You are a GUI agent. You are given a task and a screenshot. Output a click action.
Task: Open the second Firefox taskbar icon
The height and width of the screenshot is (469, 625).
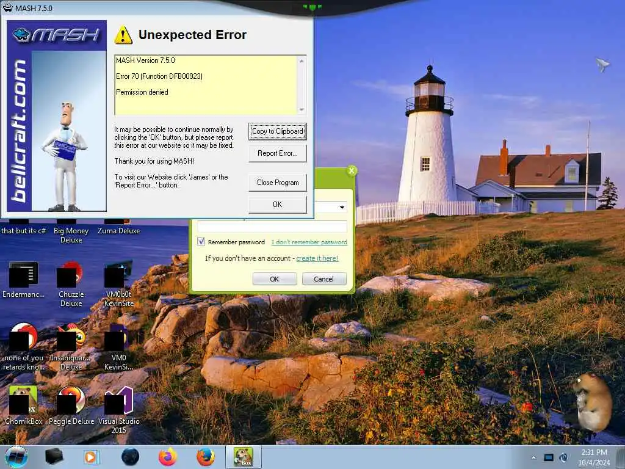pyautogui.click(x=205, y=457)
